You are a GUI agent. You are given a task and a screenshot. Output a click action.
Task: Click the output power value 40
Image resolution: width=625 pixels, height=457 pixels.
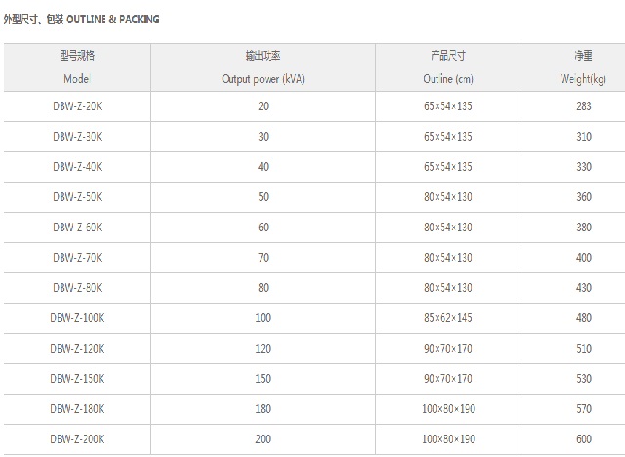point(263,167)
